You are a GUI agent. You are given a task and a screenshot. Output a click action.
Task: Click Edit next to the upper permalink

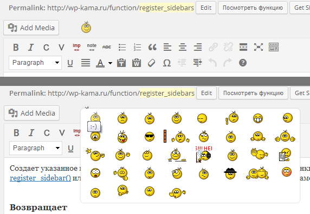click(x=206, y=8)
